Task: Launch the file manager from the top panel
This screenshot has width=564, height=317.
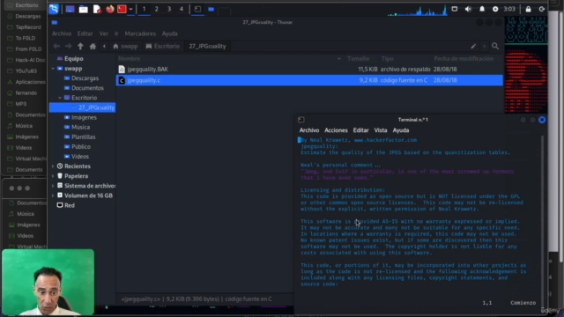Action: (84, 9)
